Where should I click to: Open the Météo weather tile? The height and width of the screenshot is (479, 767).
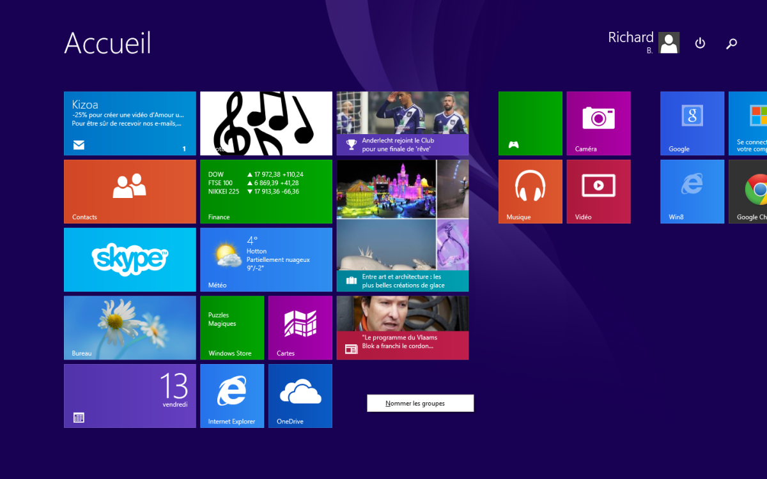point(266,260)
